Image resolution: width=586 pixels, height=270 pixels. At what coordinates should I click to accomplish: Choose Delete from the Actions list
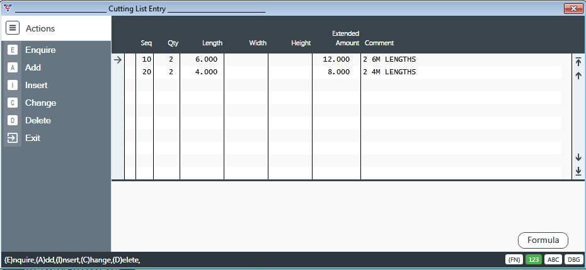[x=38, y=120]
